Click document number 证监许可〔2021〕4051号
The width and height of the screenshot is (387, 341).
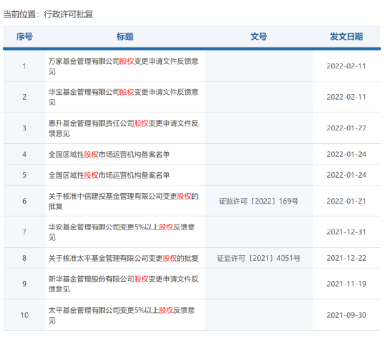pos(258,258)
